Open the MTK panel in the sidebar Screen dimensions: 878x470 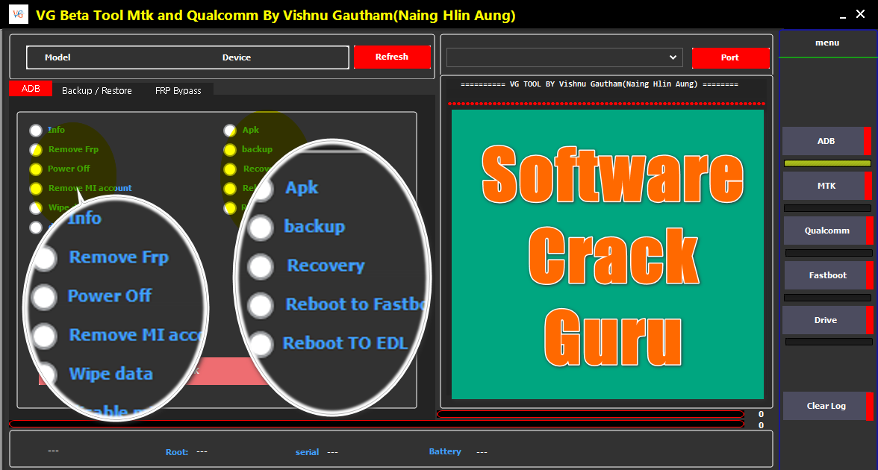coord(826,185)
